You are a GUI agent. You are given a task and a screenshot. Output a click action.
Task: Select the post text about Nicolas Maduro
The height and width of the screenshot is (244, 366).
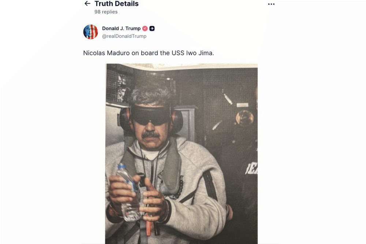click(149, 53)
